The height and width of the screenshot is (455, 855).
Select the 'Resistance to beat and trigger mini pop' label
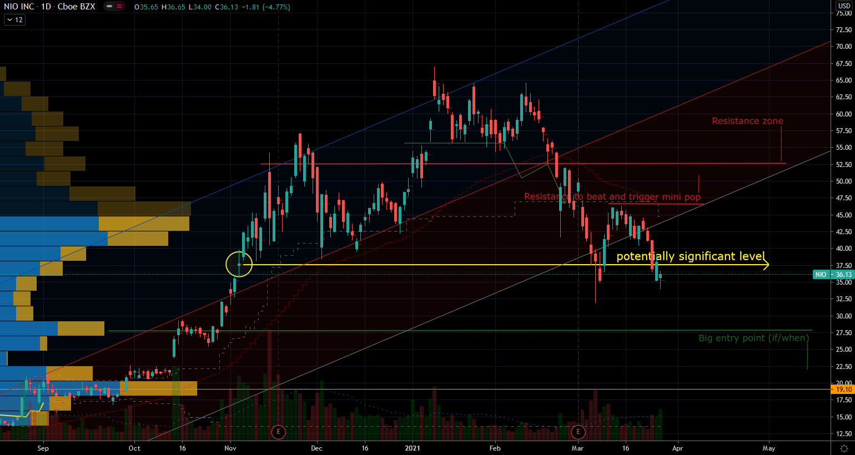tap(612, 196)
